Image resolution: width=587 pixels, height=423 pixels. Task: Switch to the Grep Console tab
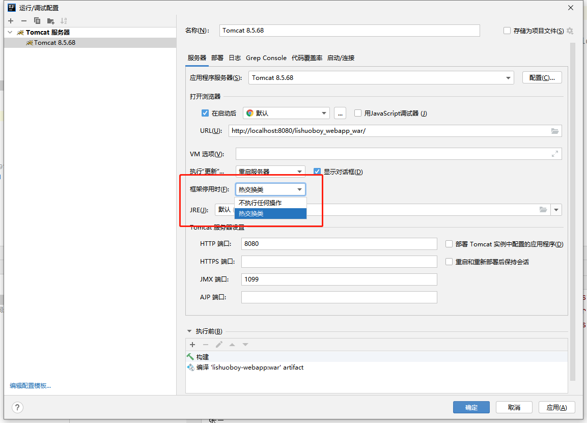pos(266,58)
